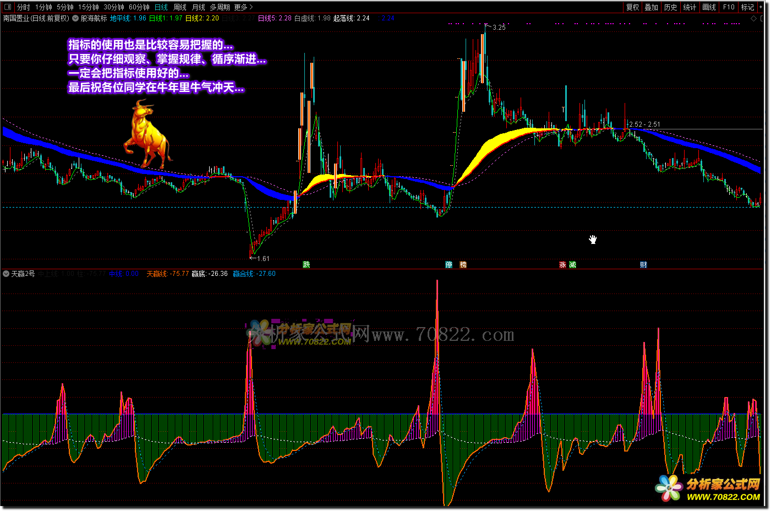Select the 日线 daily chart tab
Viewport: 771px width, 511px height.
tap(161, 7)
